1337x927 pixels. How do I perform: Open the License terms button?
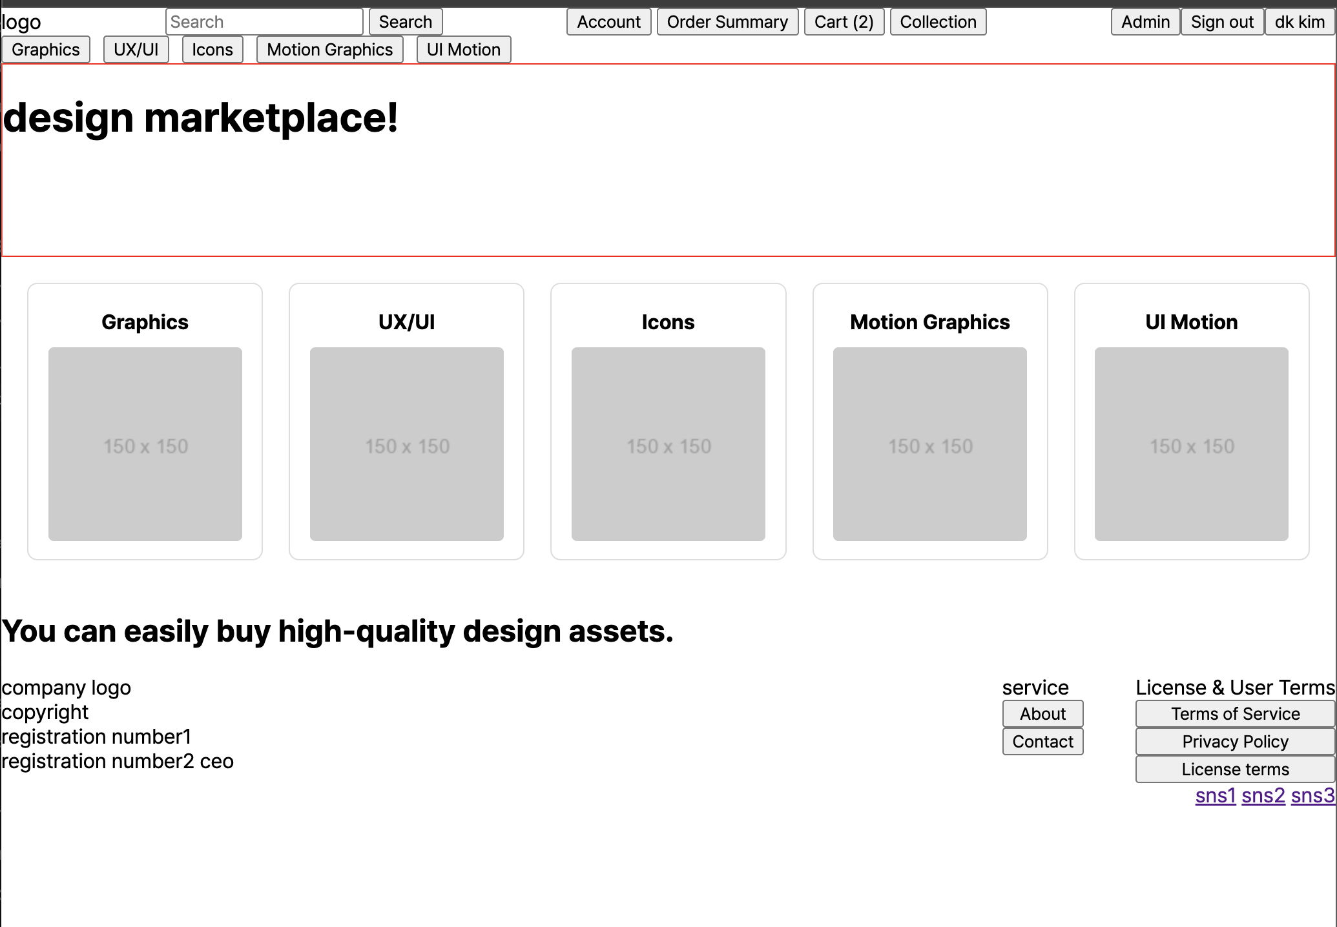click(1235, 769)
